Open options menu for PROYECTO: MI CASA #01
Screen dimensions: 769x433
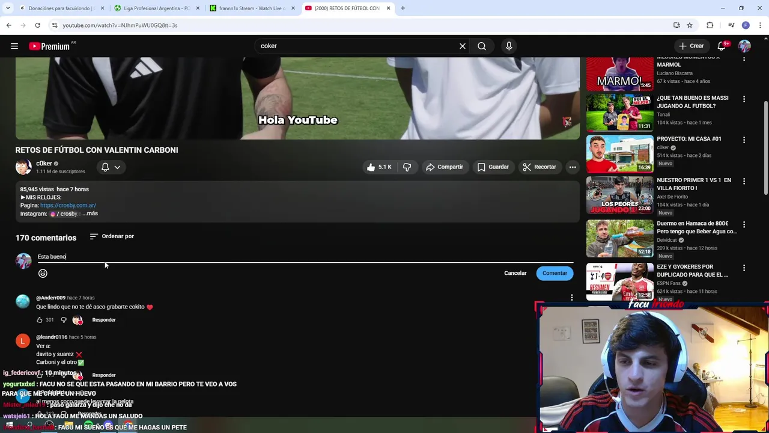coord(744,140)
